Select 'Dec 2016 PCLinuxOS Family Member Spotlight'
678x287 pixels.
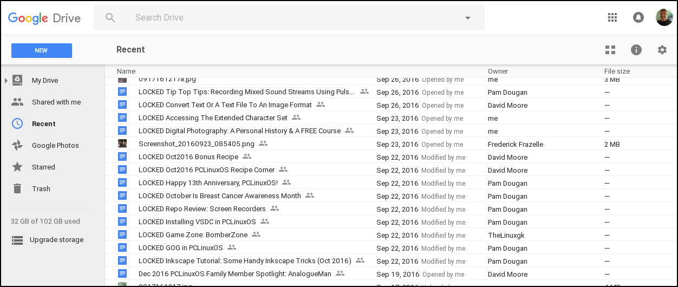[235, 274]
